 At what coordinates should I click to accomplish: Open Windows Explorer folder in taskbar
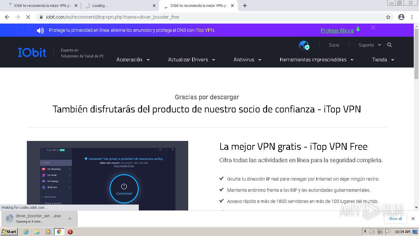click(37, 232)
